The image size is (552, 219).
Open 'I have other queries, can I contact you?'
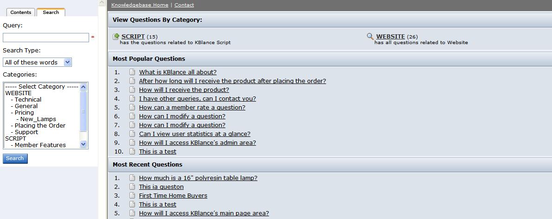197,98
